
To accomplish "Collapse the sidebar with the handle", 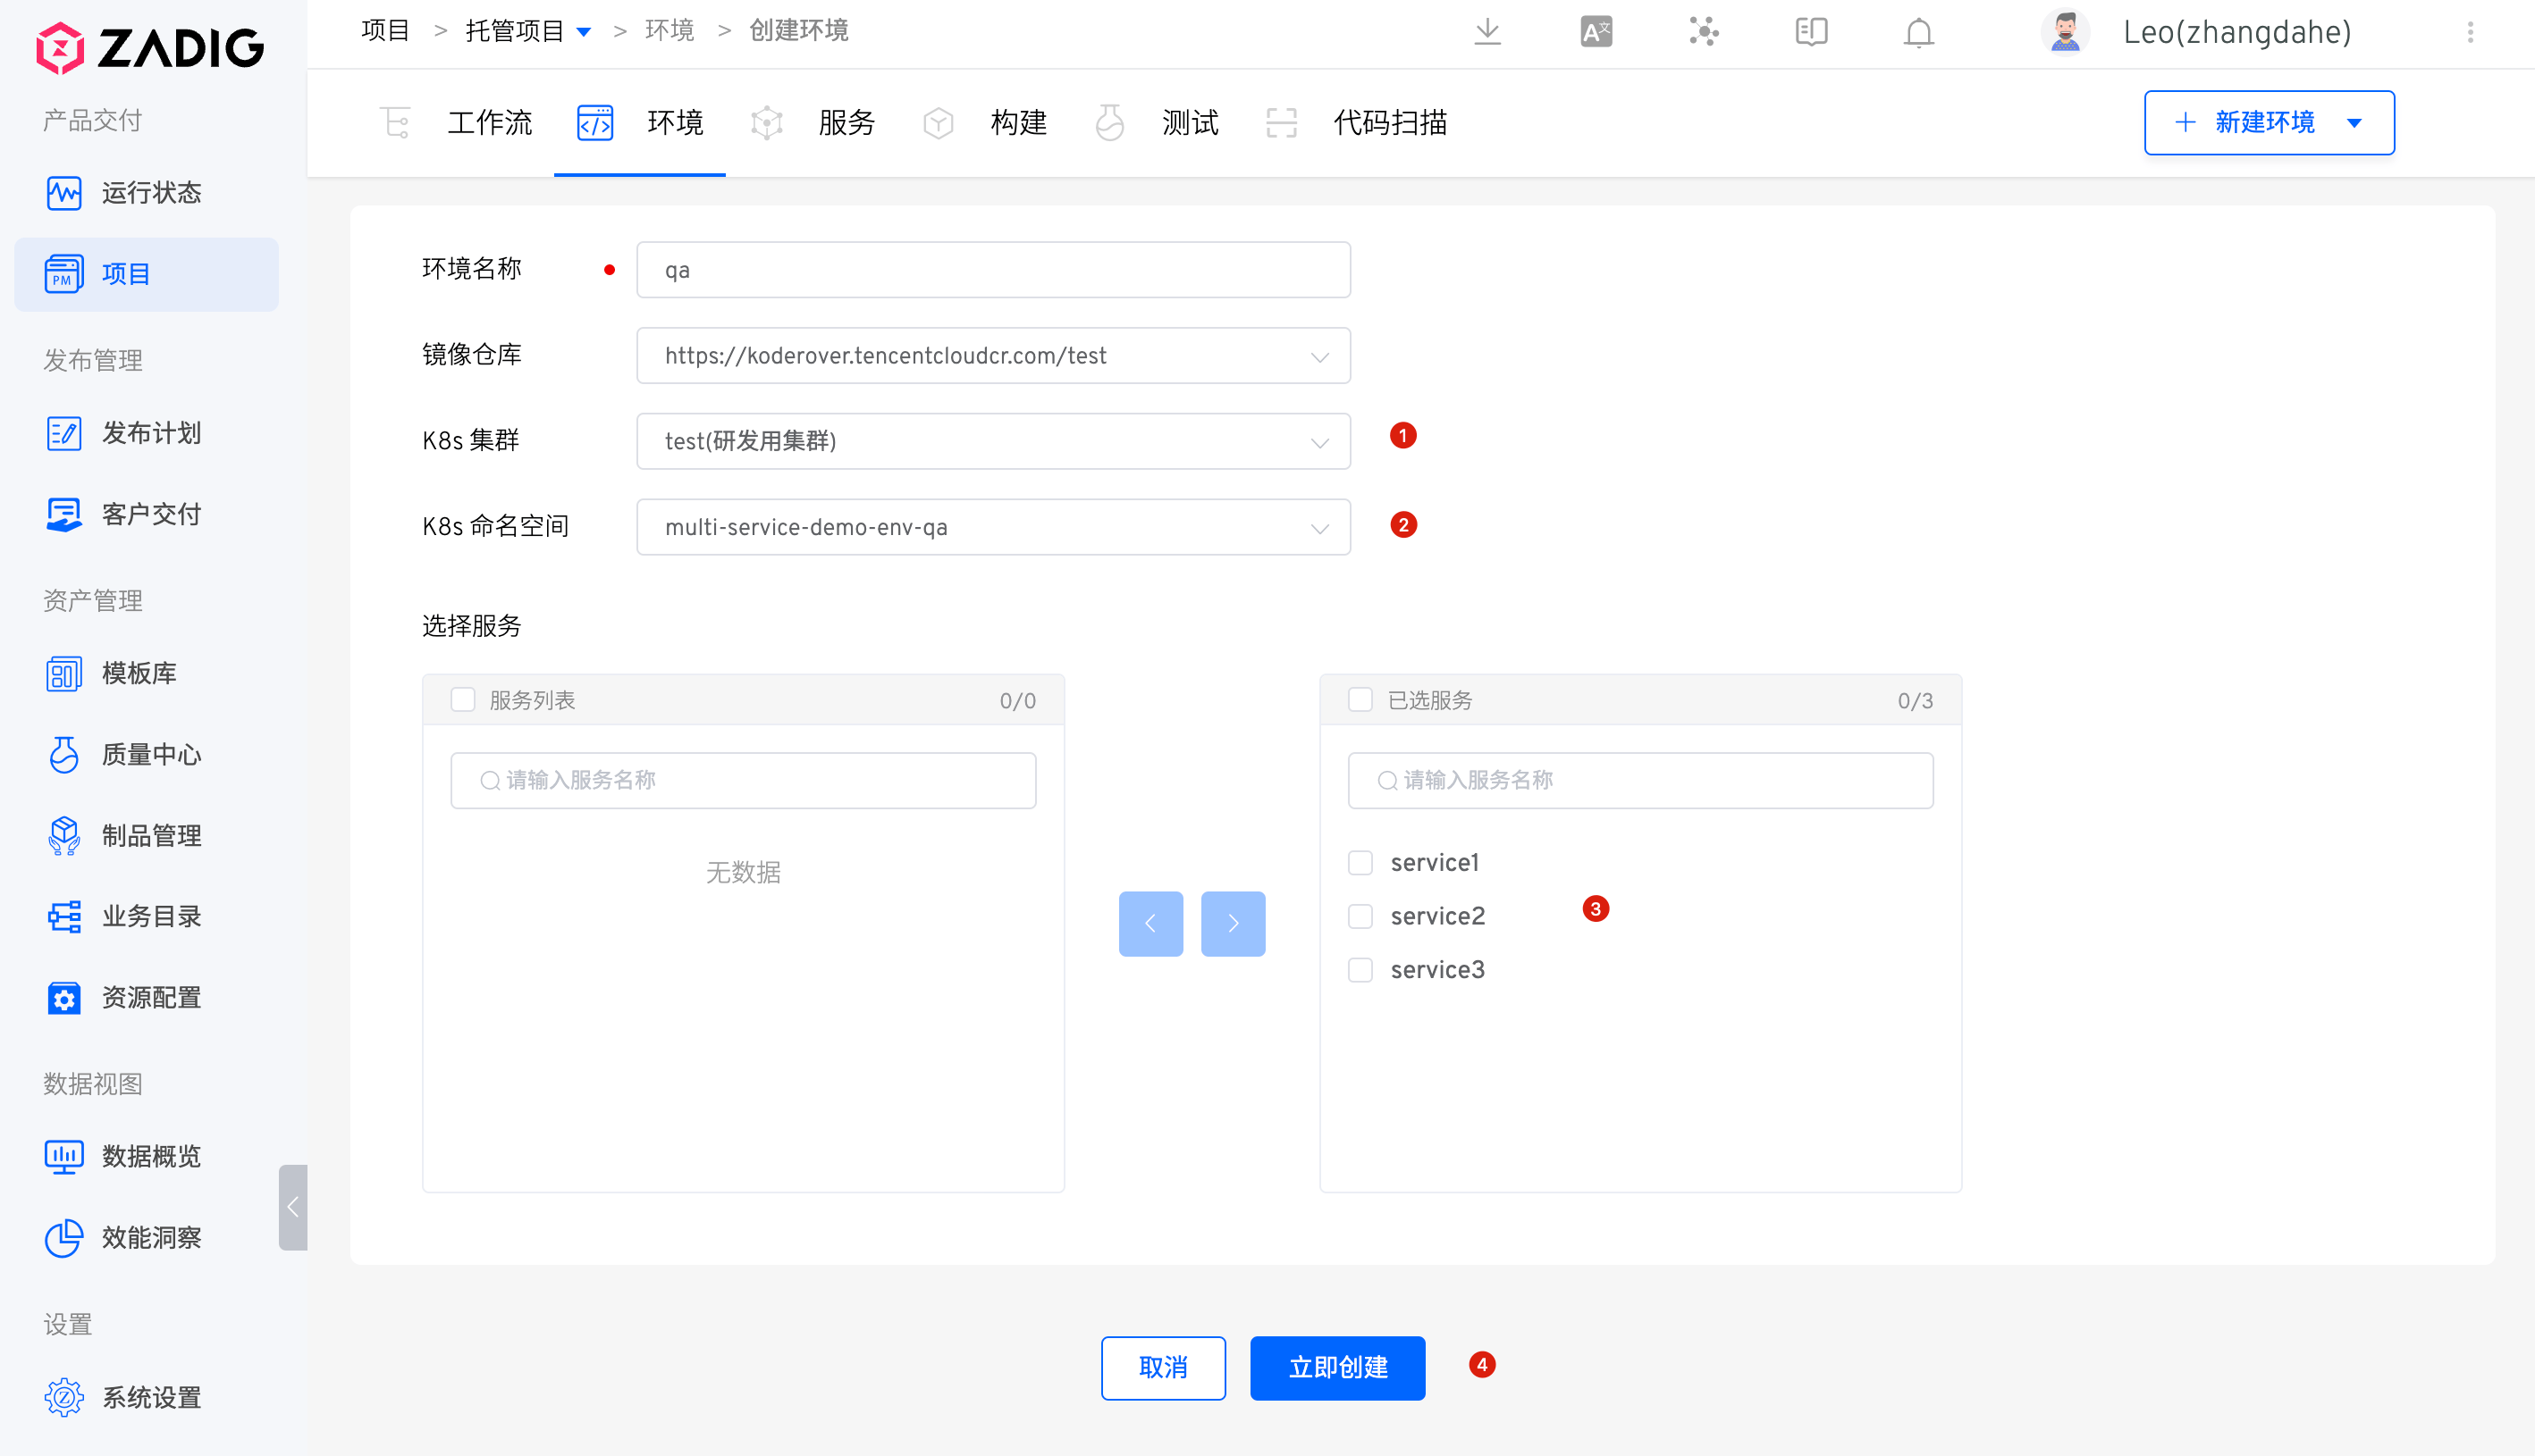I will point(293,1207).
